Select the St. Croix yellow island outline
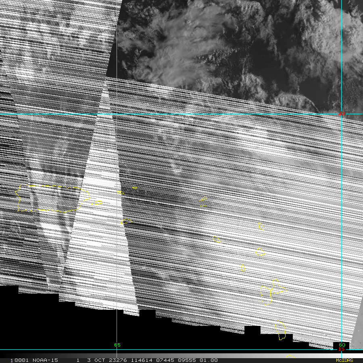 click(x=127, y=221)
